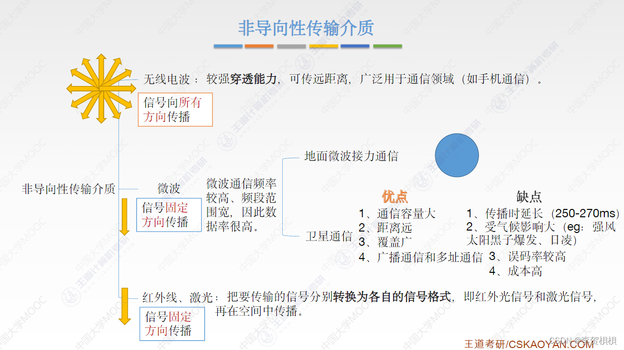The image size is (624, 350).
Task: Select the branch 地面微波接力通信
Action: click(x=351, y=156)
